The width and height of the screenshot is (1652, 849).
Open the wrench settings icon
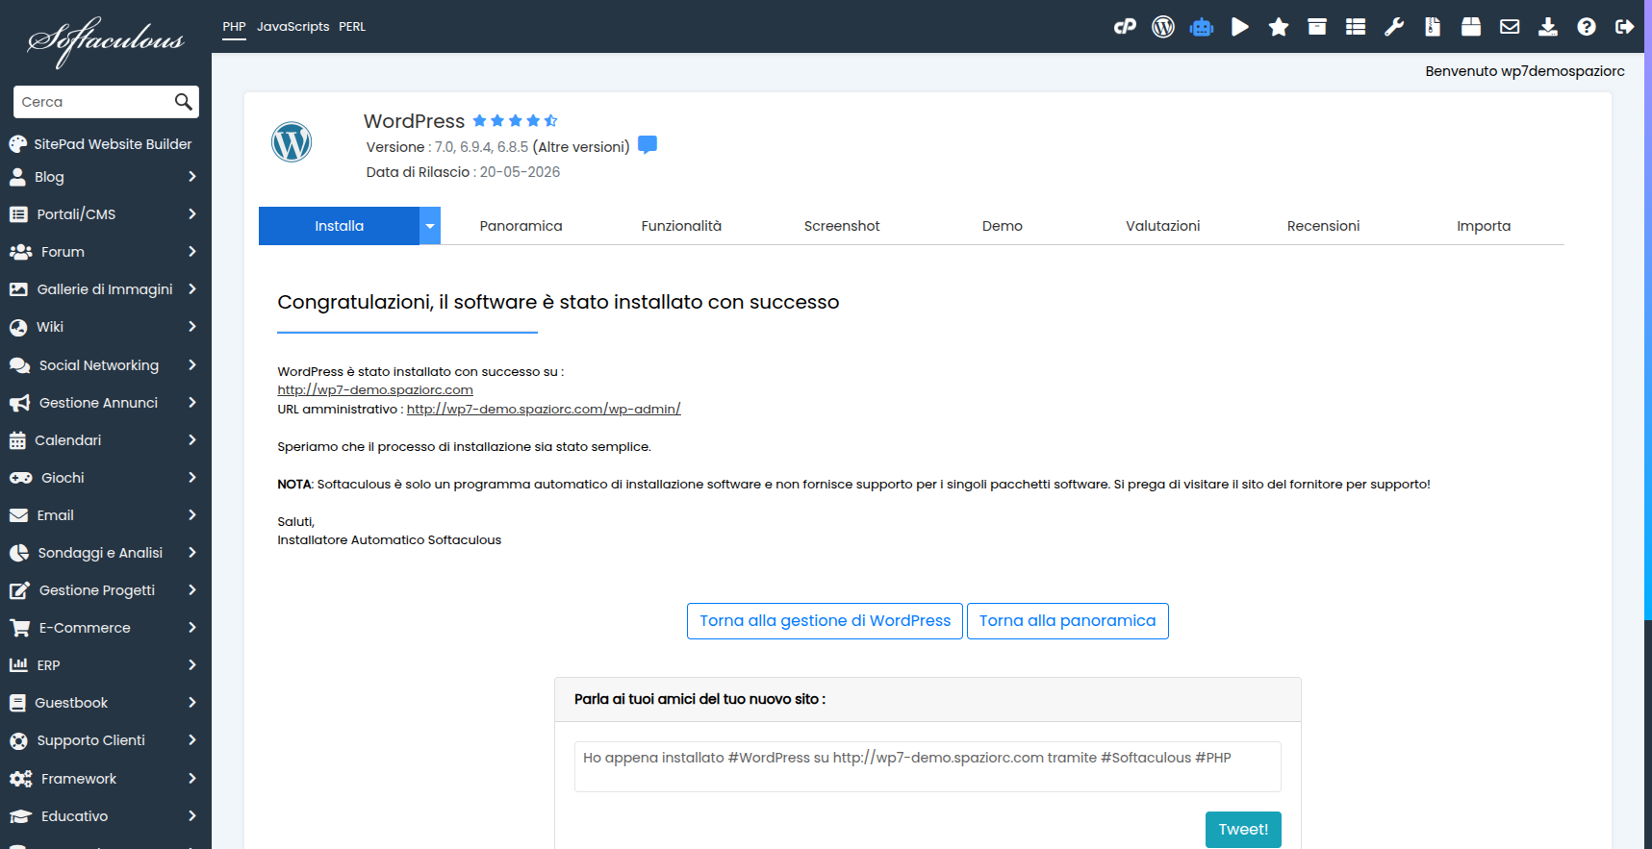(1394, 27)
